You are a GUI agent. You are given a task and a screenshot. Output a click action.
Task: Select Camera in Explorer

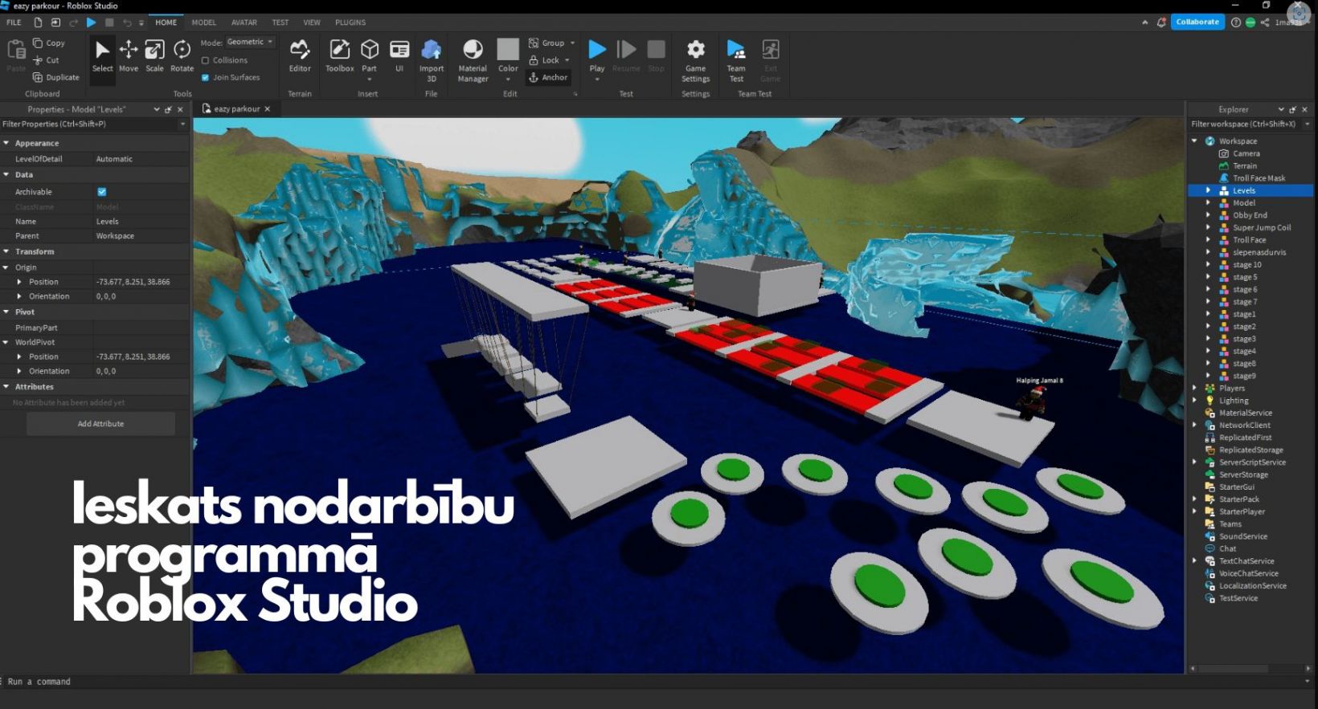click(1246, 153)
